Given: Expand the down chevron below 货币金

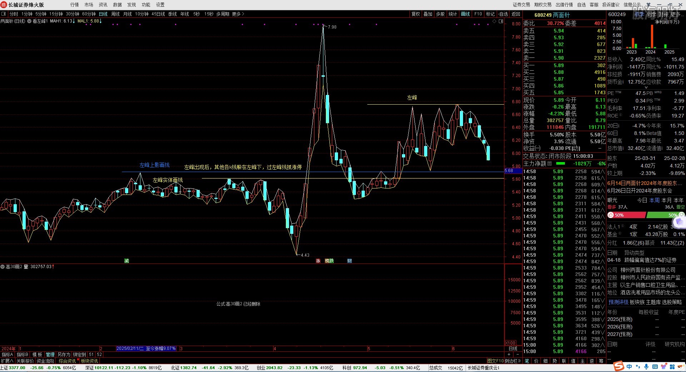Looking at the screenshot, I should [x=646, y=87].
